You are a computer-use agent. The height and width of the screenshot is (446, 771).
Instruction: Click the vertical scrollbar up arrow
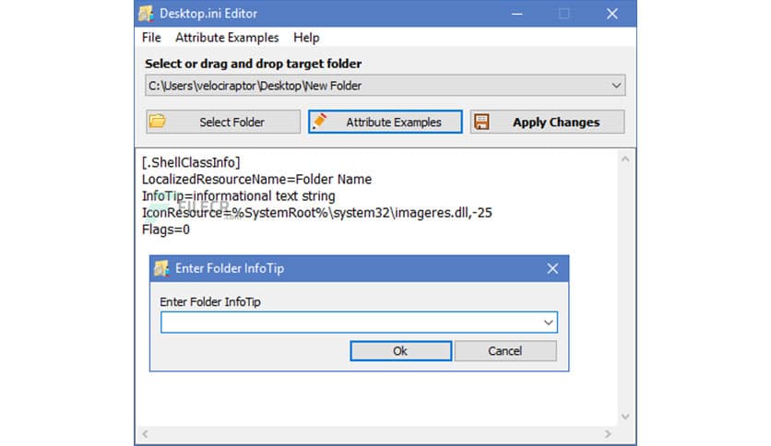tap(625, 160)
